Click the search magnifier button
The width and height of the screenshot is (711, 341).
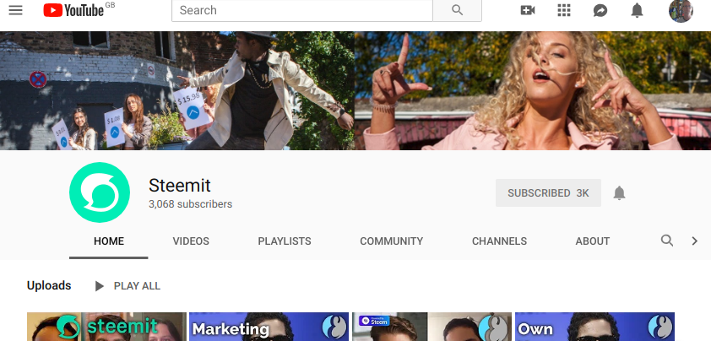(457, 10)
